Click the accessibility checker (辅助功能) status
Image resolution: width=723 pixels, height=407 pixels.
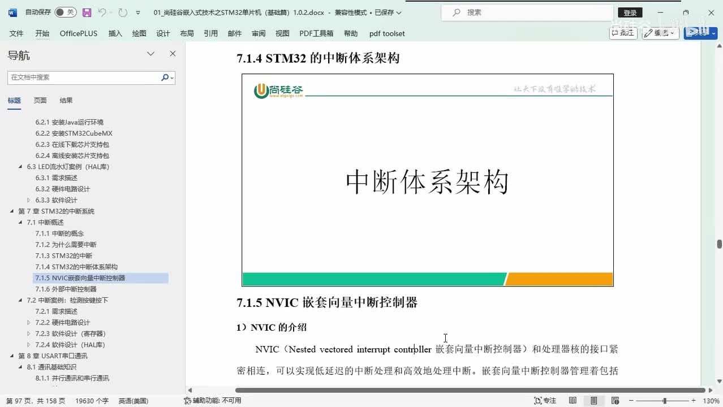(213, 400)
